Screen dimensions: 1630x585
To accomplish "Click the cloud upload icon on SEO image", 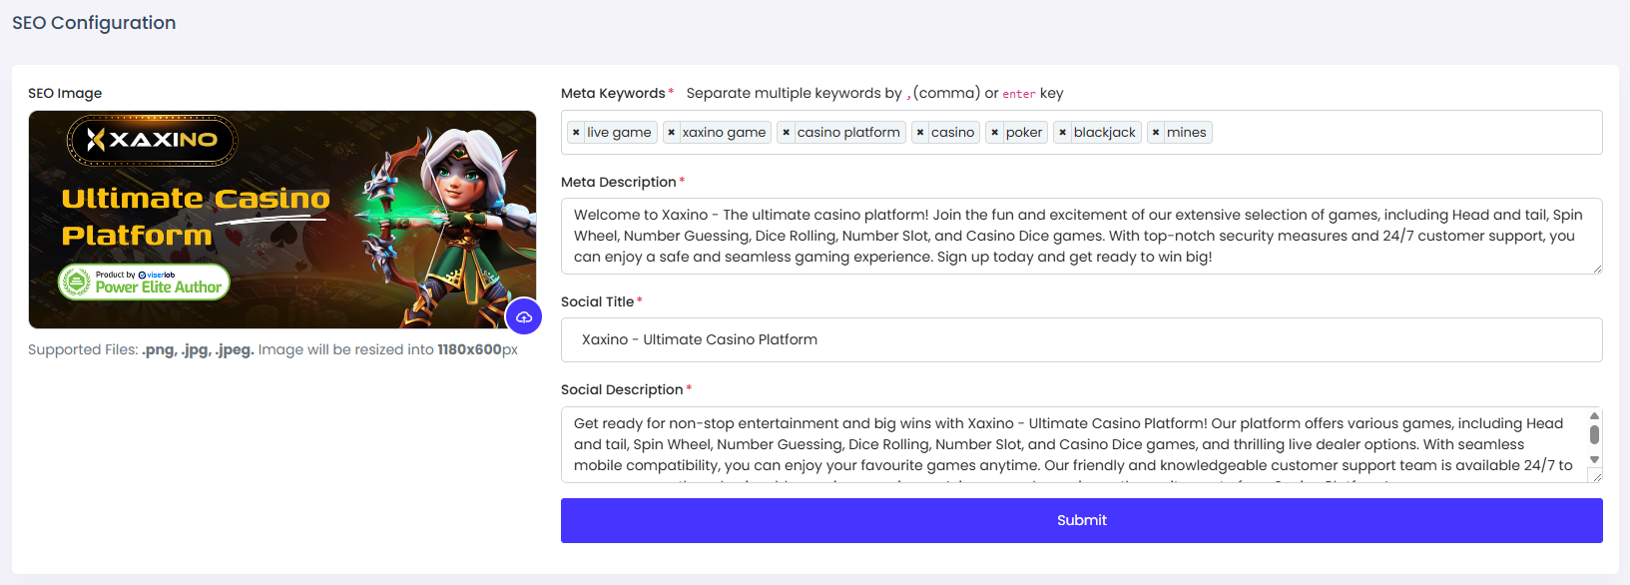I will pyautogui.click(x=524, y=316).
